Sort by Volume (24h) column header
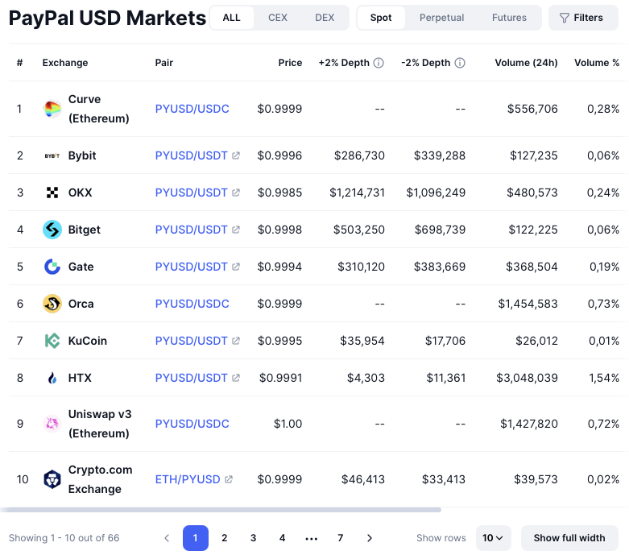The height and width of the screenshot is (555, 629). point(526,63)
